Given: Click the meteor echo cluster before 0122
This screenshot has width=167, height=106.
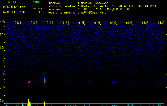Looking at the screenshot, I should (29, 82).
